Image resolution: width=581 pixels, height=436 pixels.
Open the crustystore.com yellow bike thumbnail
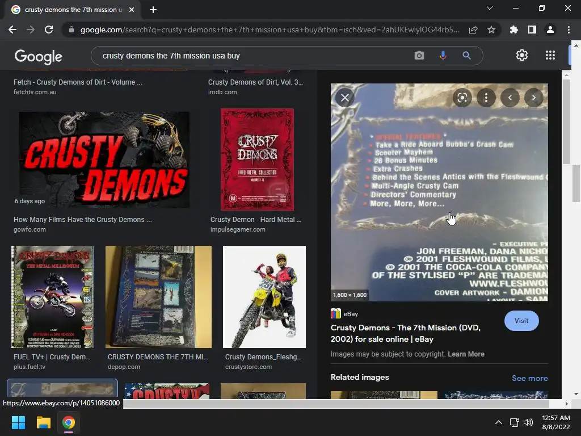264,297
